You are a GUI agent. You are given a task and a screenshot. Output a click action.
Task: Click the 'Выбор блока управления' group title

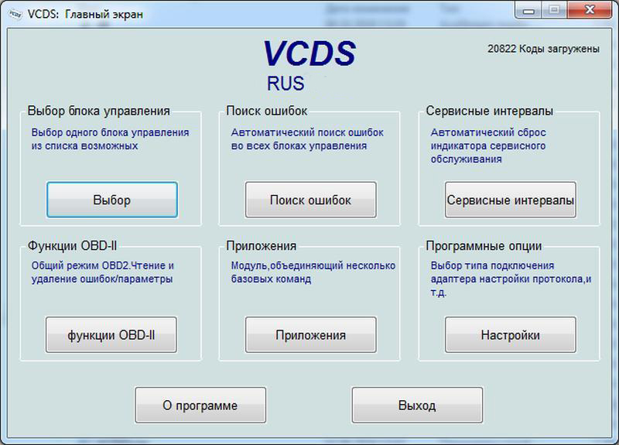click(99, 111)
